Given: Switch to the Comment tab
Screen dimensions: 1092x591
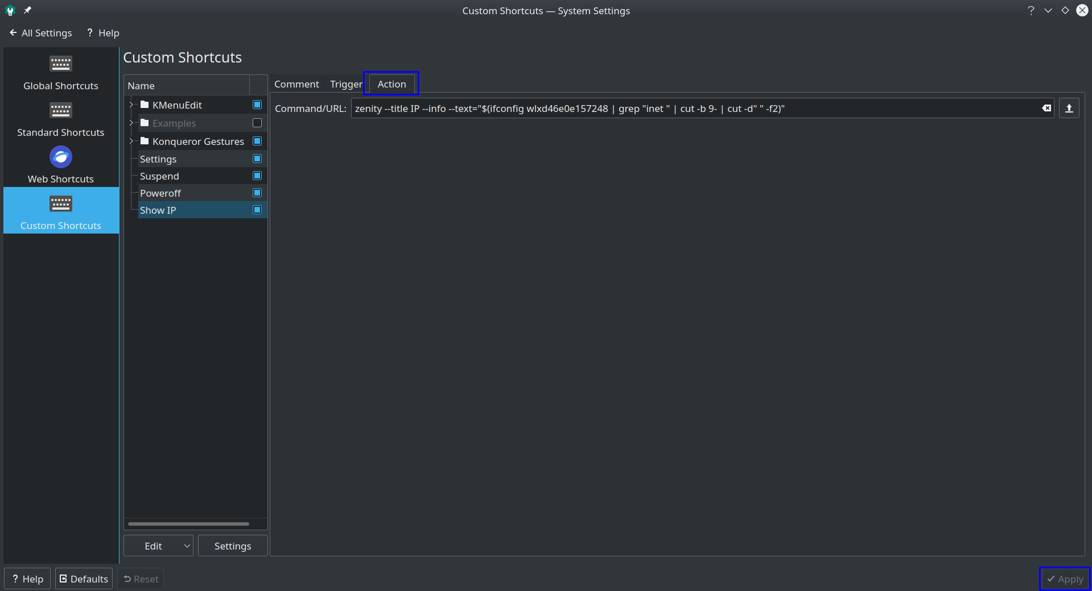Looking at the screenshot, I should 296,84.
